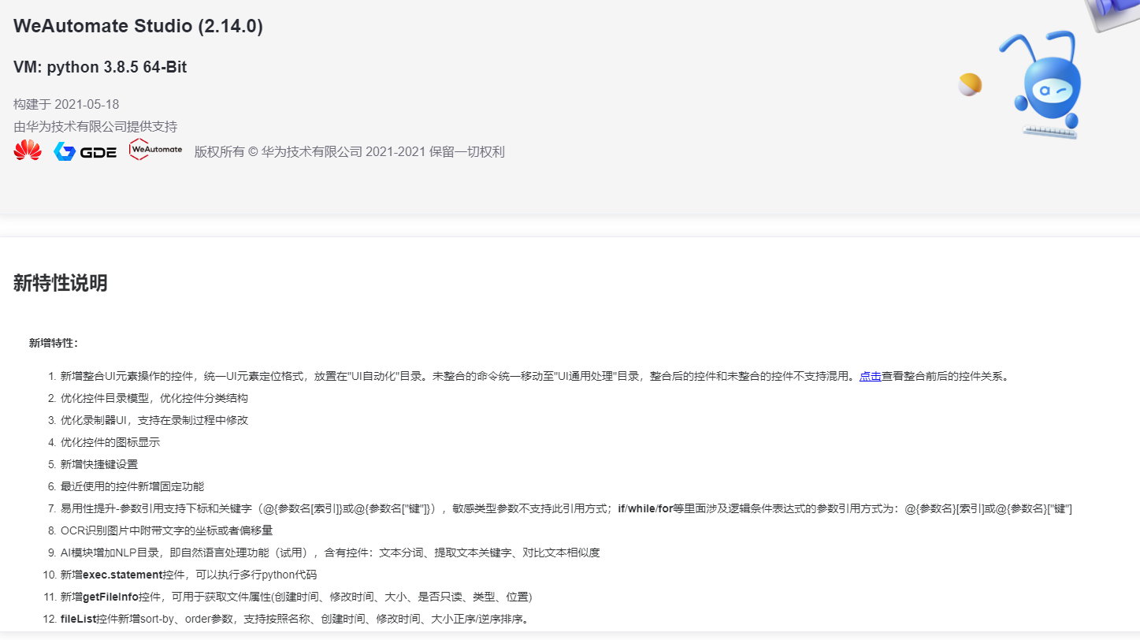This screenshot has height=640, width=1140.
Task: Click the 版权所有 copyright notice
Action: [350, 151]
